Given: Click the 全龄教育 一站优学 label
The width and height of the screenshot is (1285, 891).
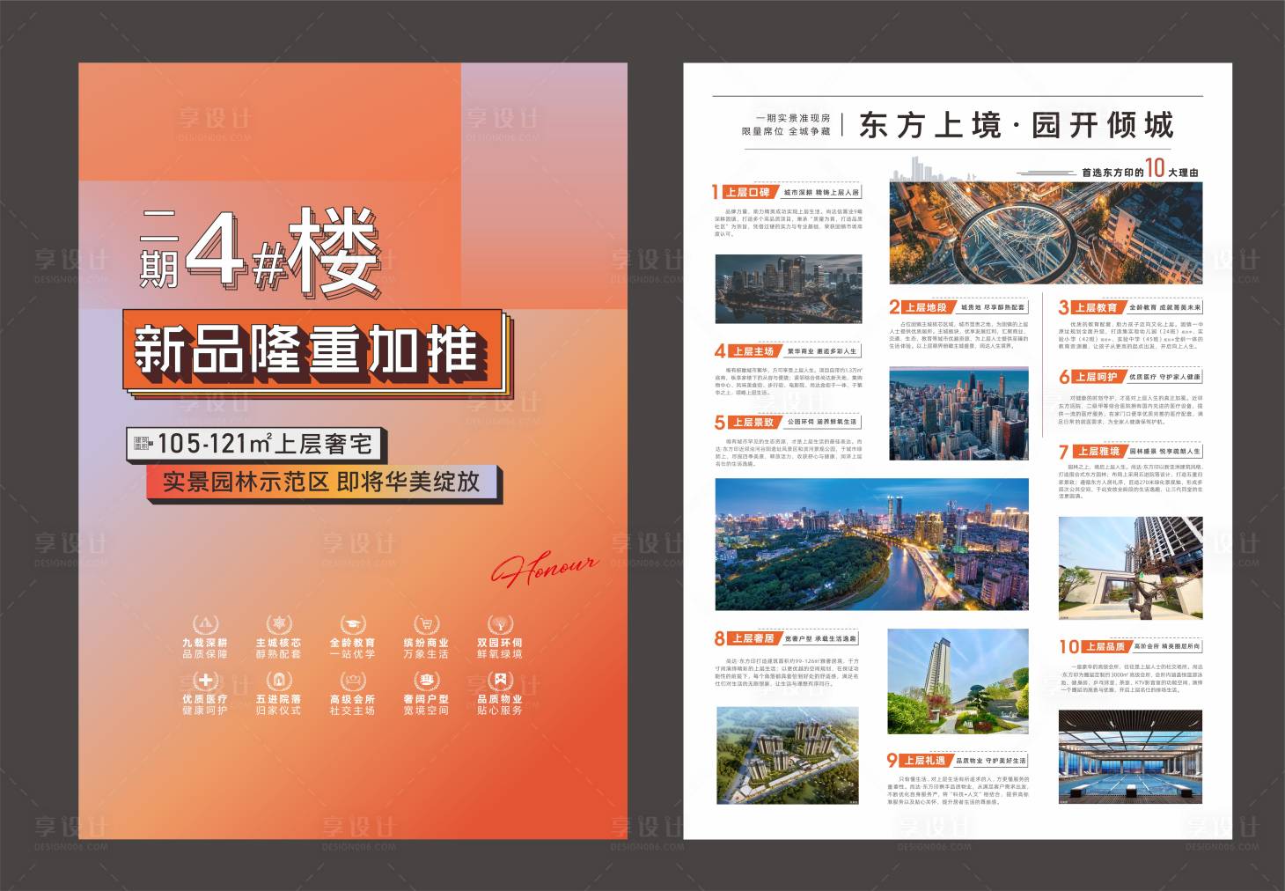Looking at the screenshot, I should 352,649.
